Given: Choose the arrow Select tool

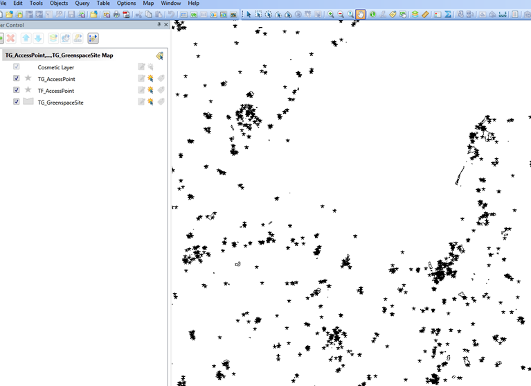Looking at the screenshot, I should click(249, 15).
